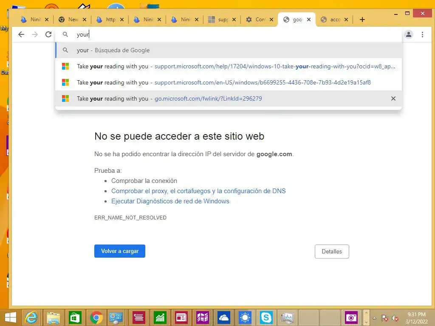Open the green Finance chart app
Screen dimensions: 435x326
160,318
